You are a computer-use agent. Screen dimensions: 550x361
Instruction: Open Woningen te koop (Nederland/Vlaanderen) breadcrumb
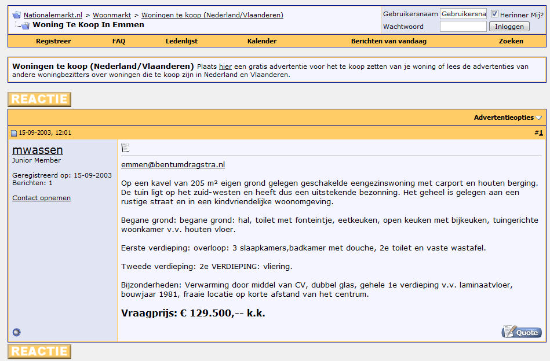212,15
